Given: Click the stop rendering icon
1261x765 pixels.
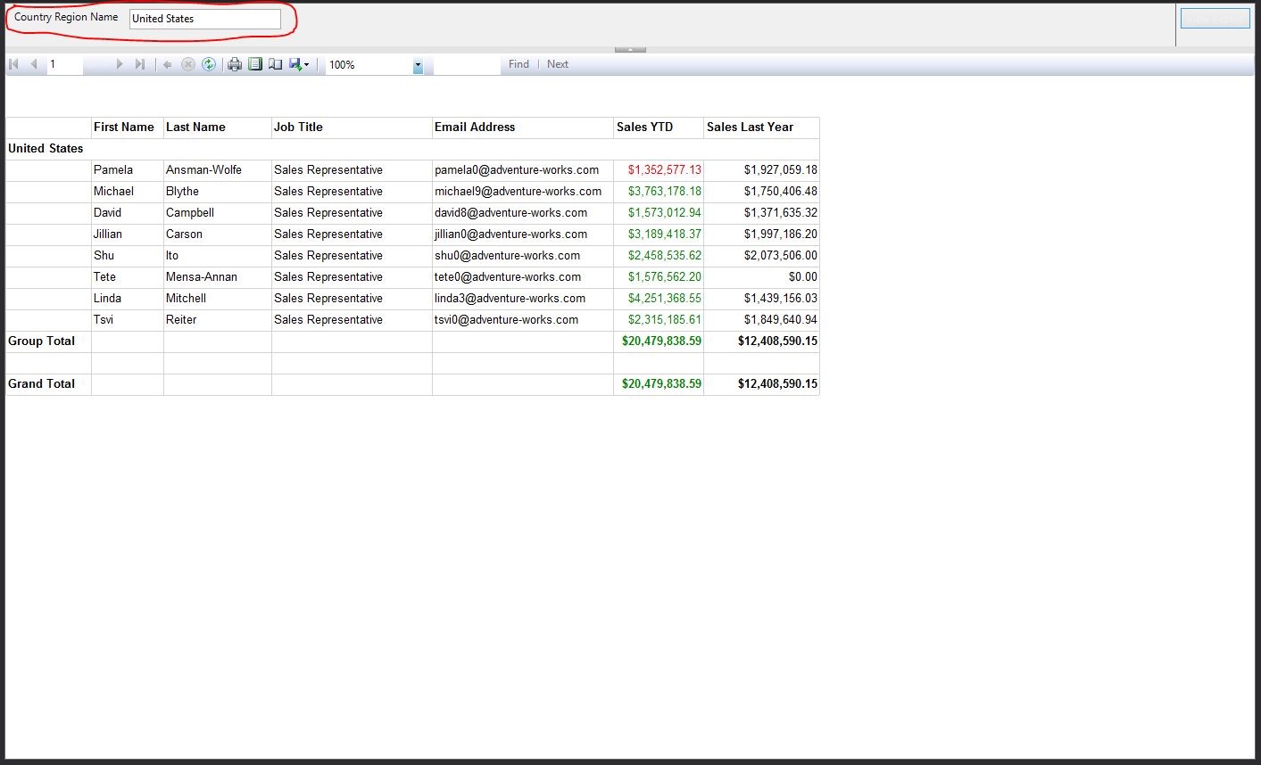Looking at the screenshot, I should tap(187, 64).
